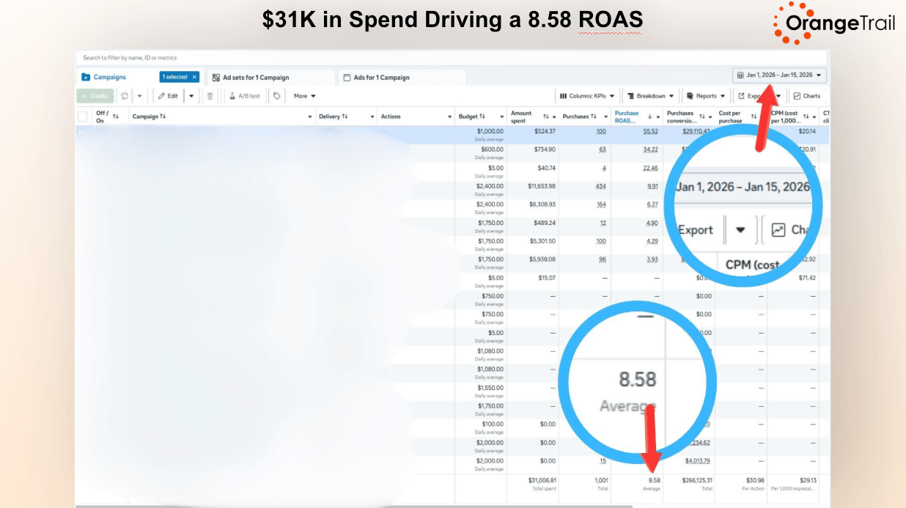Screen dimensions: 906x508
Task: Click the search and filter field
Action: coord(293,57)
